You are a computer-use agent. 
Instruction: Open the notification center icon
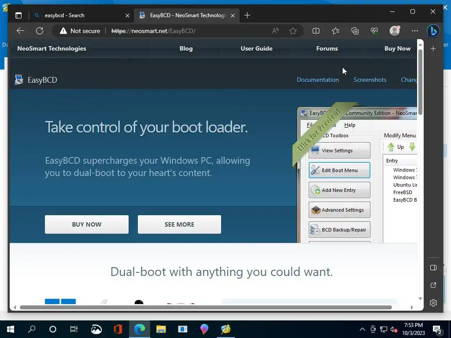437,329
